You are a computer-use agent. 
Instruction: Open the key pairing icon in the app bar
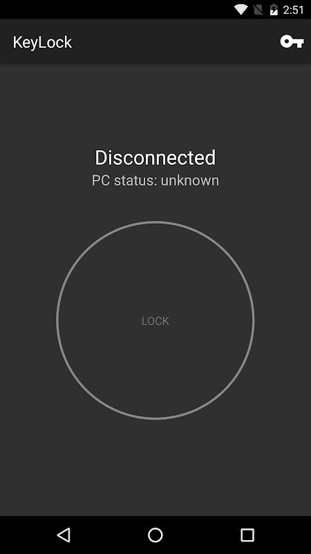(x=292, y=42)
